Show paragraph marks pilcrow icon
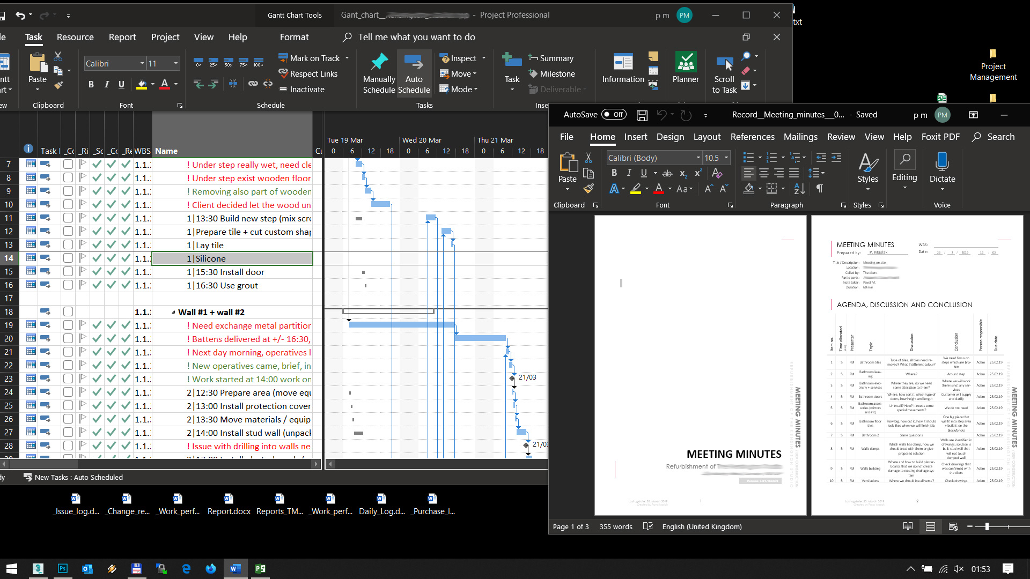The image size is (1030, 579). tap(819, 189)
